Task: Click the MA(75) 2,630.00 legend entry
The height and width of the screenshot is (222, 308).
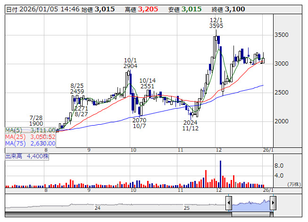Action: [30, 144]
